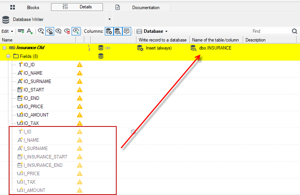Select the Fields (8) folder row
300x195 pixels.
(x=150, y=56)
